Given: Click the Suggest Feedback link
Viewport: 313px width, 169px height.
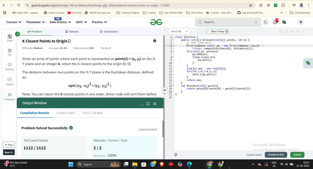Looking at the screenshot, I should click(x=148, y=129).
